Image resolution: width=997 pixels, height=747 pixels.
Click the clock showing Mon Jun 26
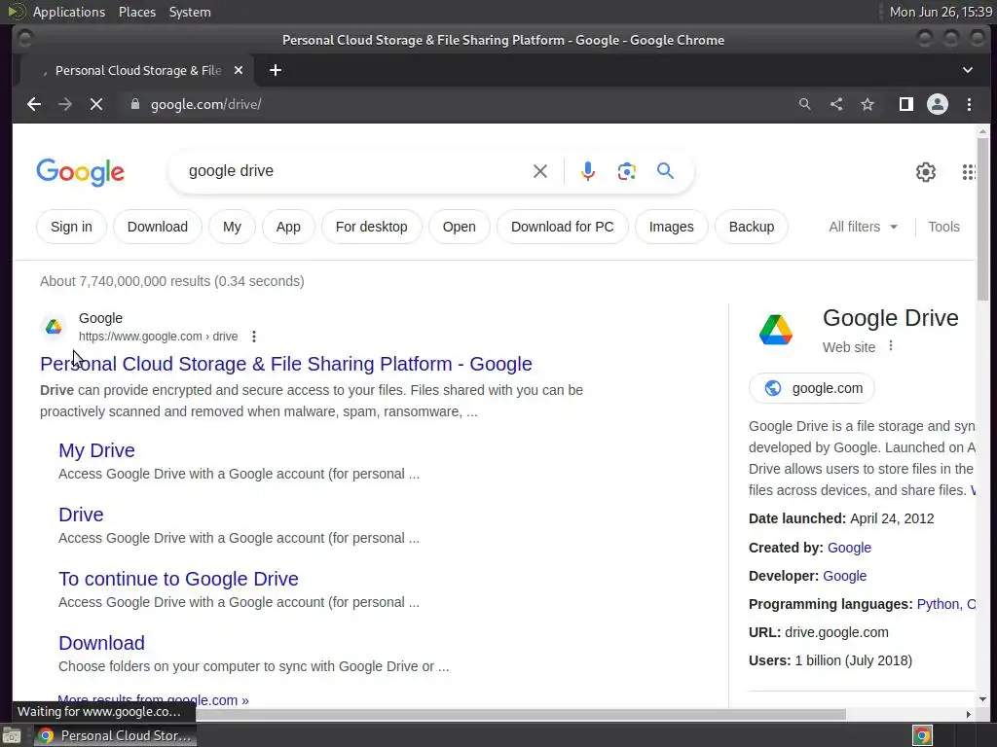[x=941, y=12]
